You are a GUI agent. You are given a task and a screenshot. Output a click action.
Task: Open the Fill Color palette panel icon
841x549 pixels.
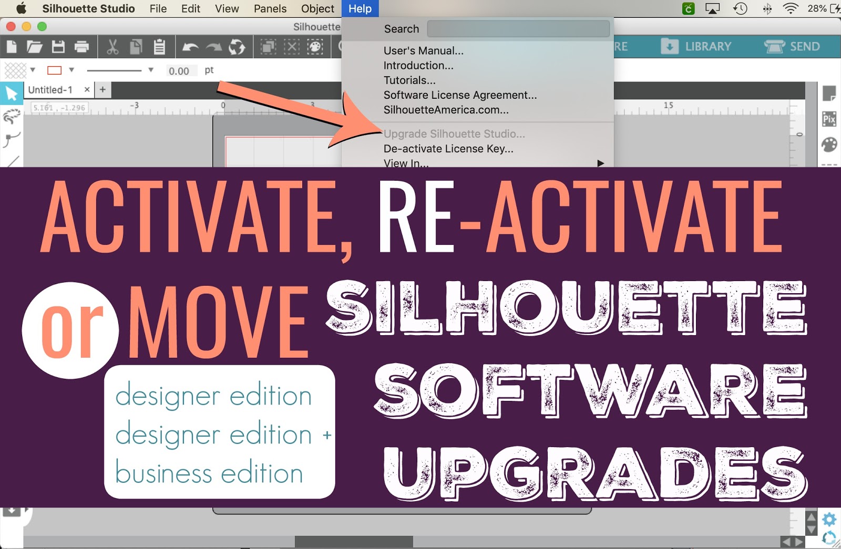(829, 144)
